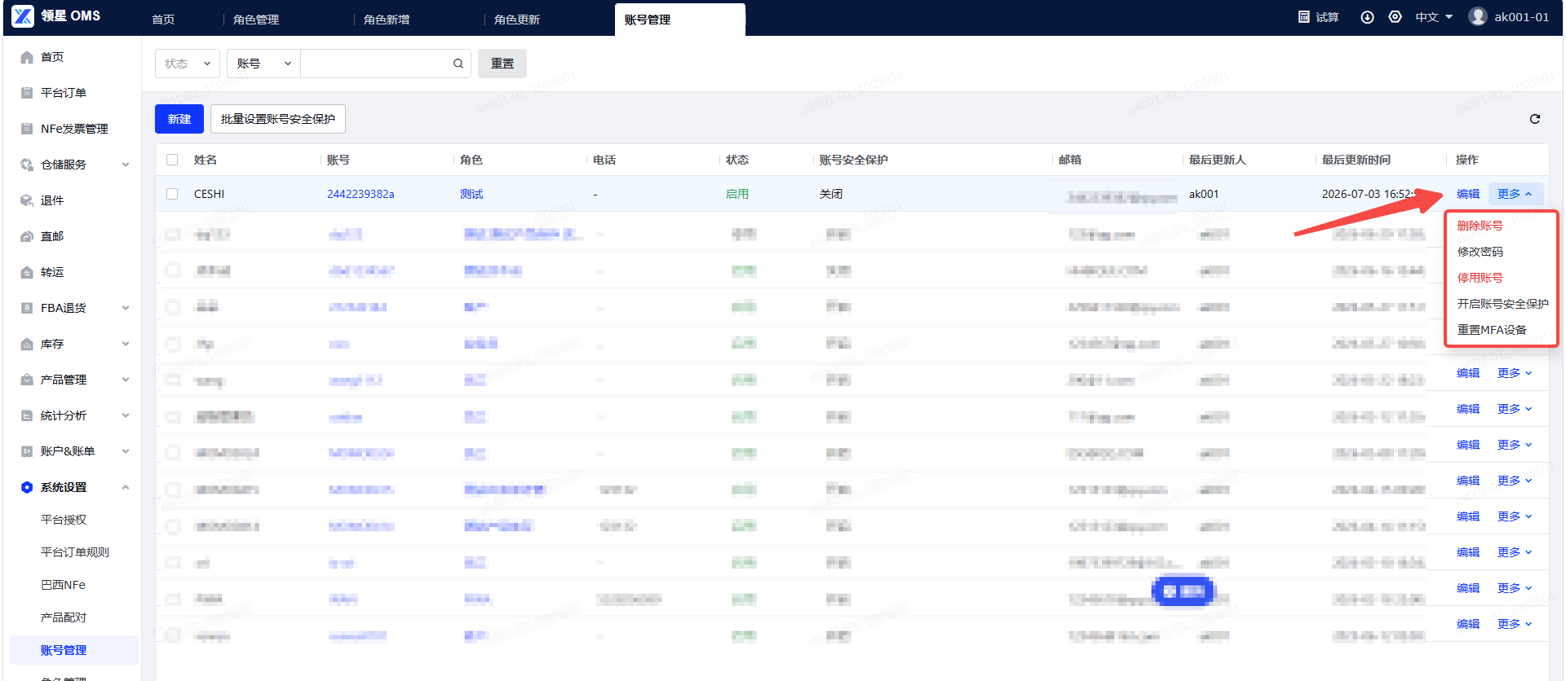1566x681 pixels.
Task: Click the 最后更新时间 column header
Action: 1356,160
